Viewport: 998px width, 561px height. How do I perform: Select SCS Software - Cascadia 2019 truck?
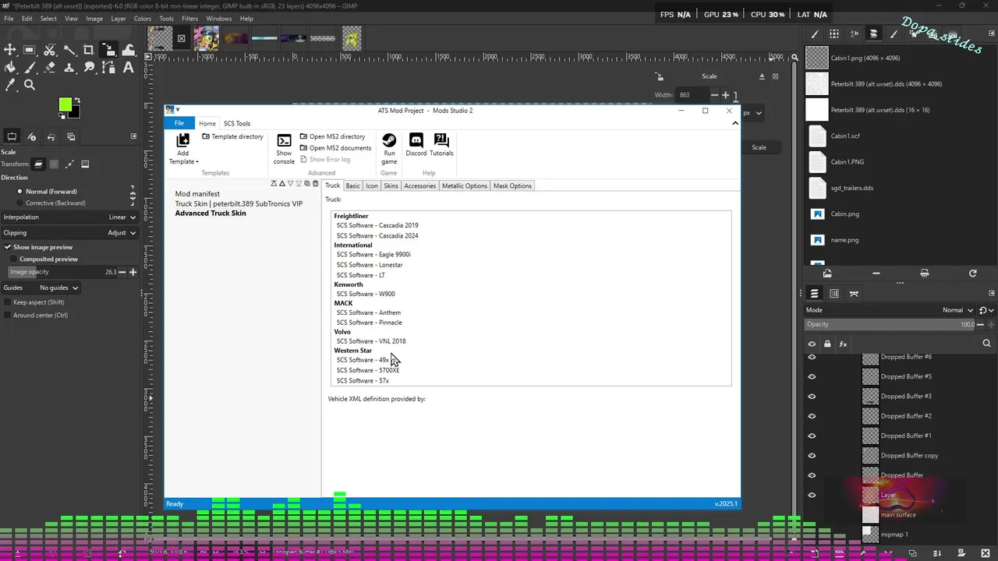[x=377, y=225]
